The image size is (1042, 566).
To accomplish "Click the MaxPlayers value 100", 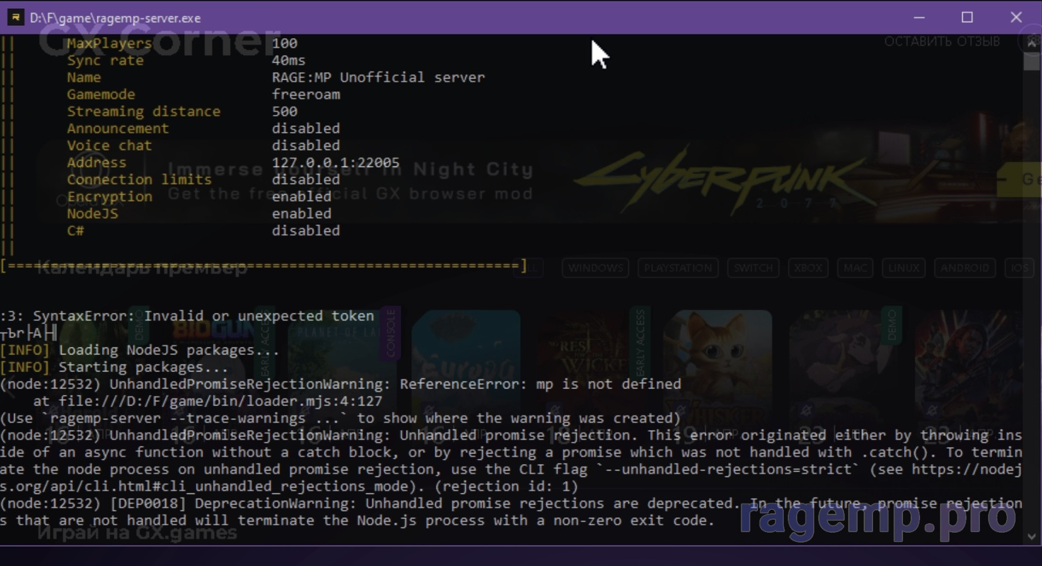I will (x=285, y=43).
